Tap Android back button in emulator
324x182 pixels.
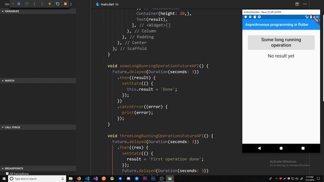[x=259, y=148]
